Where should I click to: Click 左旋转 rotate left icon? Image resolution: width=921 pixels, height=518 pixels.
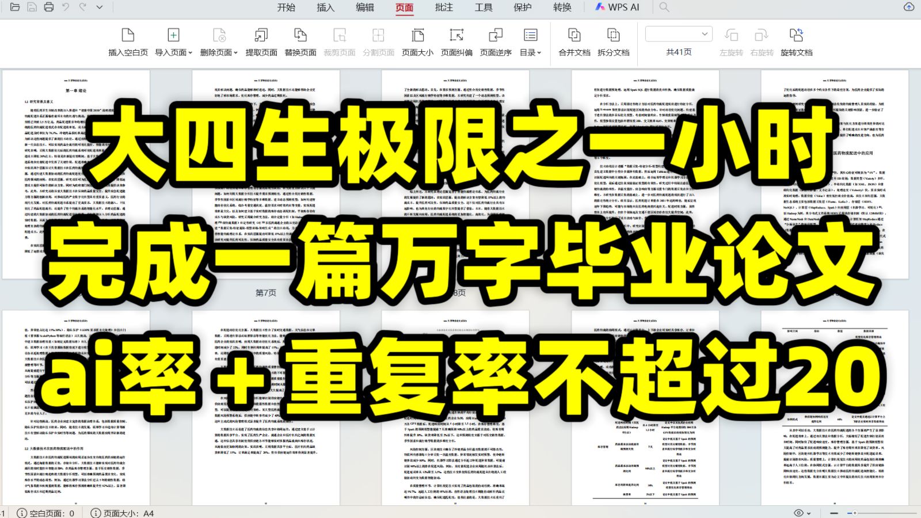731,35
